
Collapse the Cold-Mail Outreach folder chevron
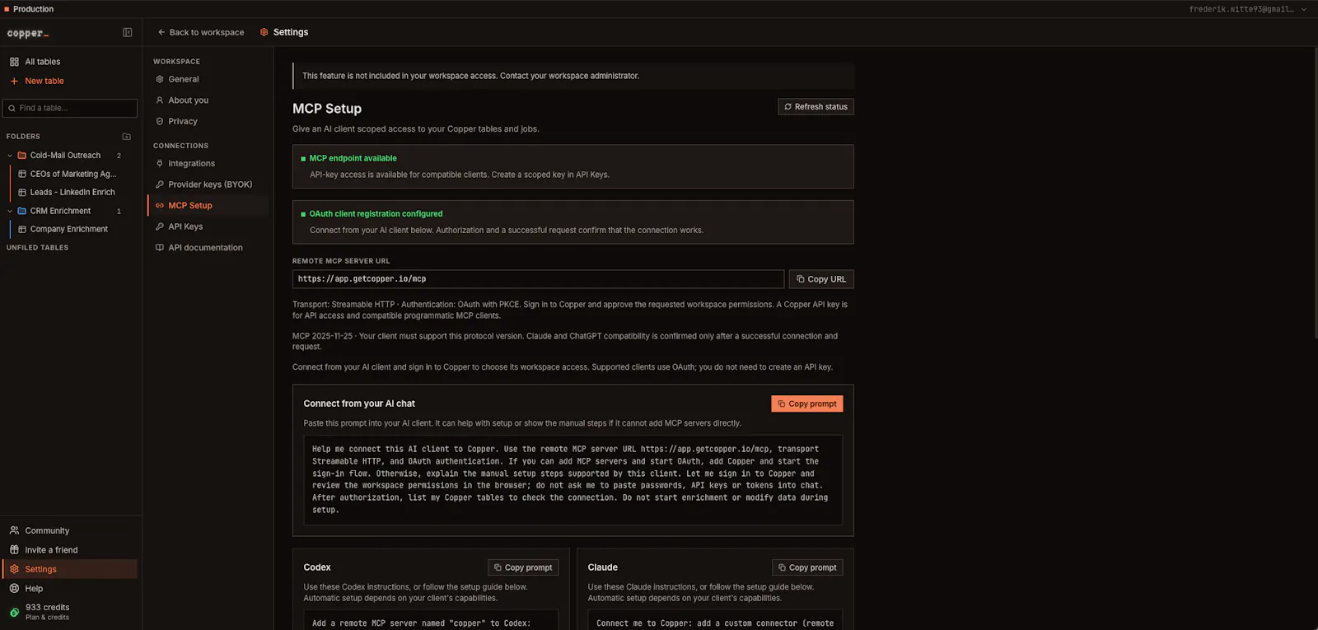[x=10, y=155]
